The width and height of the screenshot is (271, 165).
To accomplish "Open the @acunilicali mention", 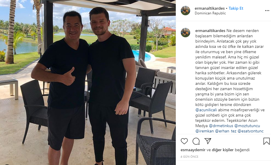I will pyautogui.click(x=206, y=110).
